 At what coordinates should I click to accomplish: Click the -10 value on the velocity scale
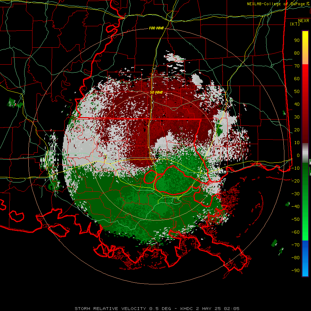click(295, 168)
